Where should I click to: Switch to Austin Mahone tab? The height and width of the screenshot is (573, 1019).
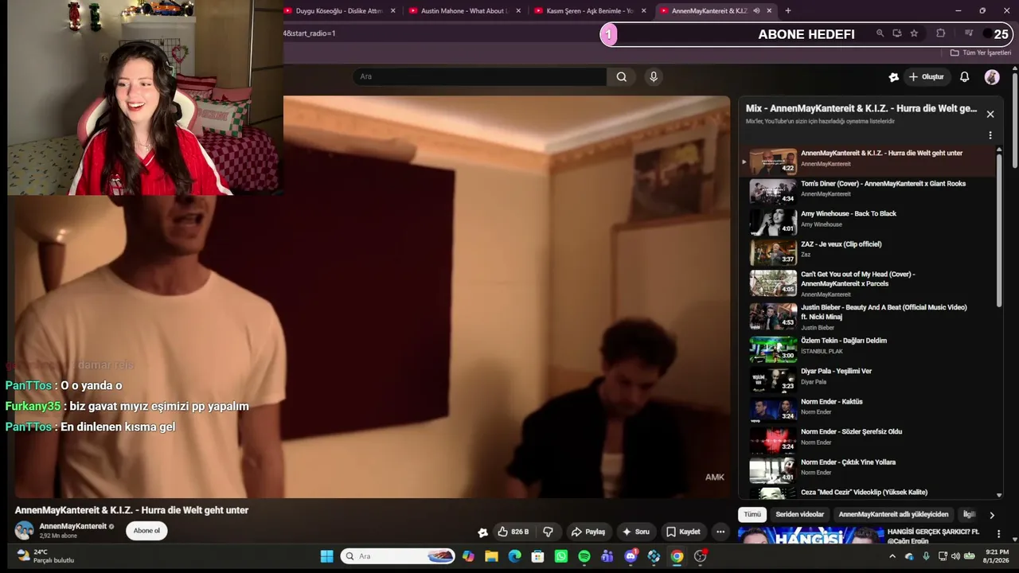[x=465, y=10]
